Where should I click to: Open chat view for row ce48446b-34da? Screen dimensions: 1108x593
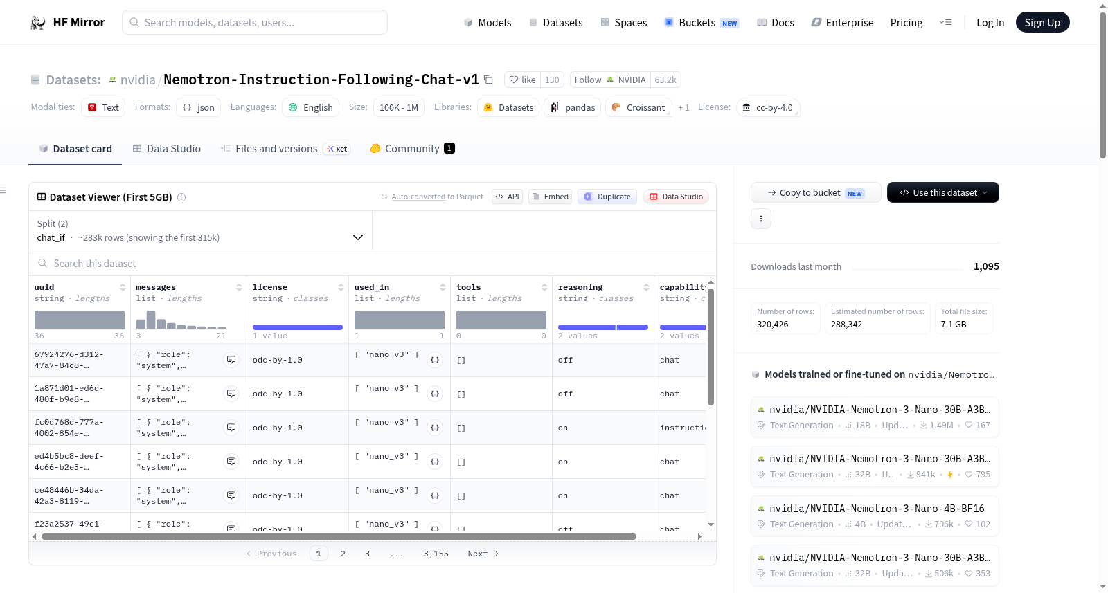(231, 495)
